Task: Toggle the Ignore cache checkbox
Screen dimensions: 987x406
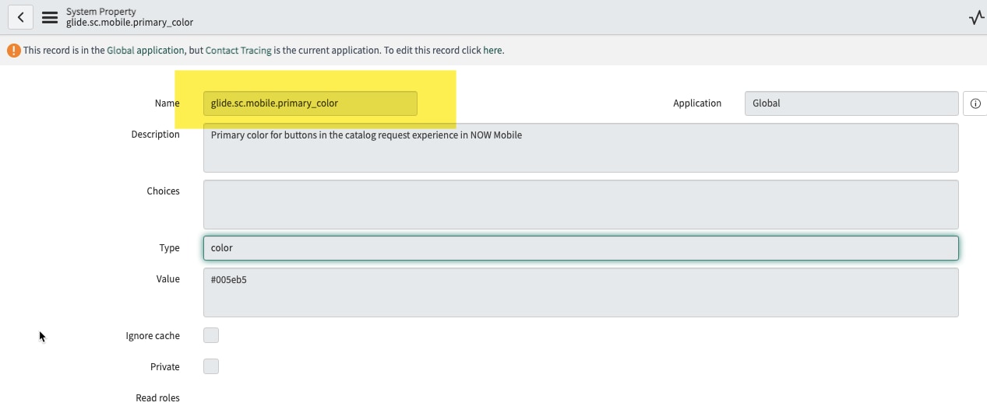Action: coord(211,335)
